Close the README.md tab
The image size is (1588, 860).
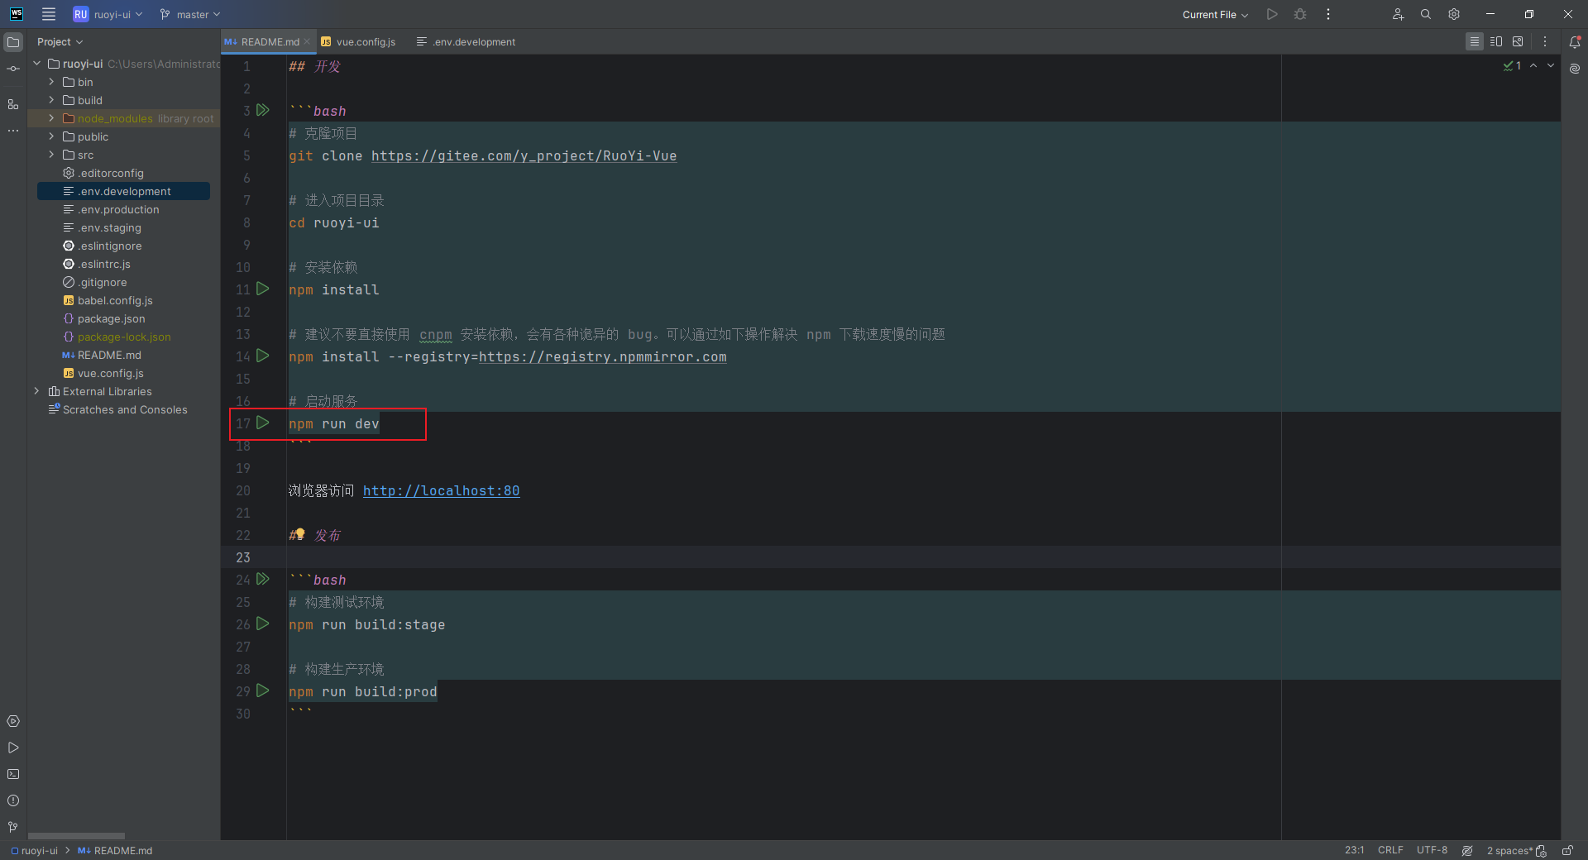[x=307, y=41]
